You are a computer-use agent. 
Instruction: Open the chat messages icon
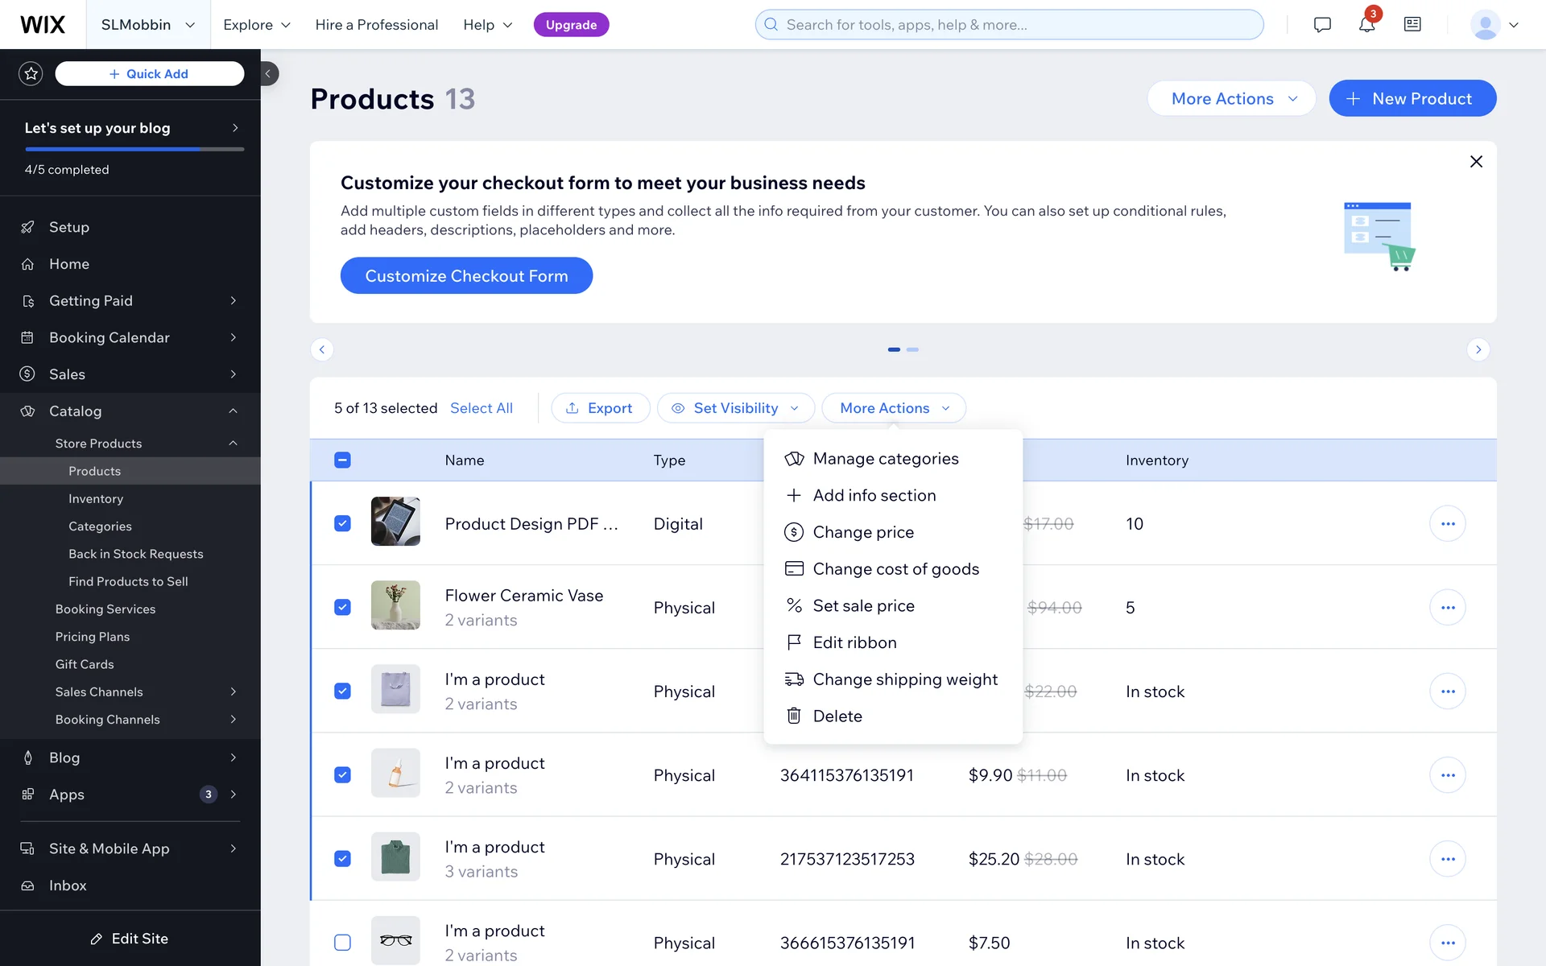(x=1322, y=25)
